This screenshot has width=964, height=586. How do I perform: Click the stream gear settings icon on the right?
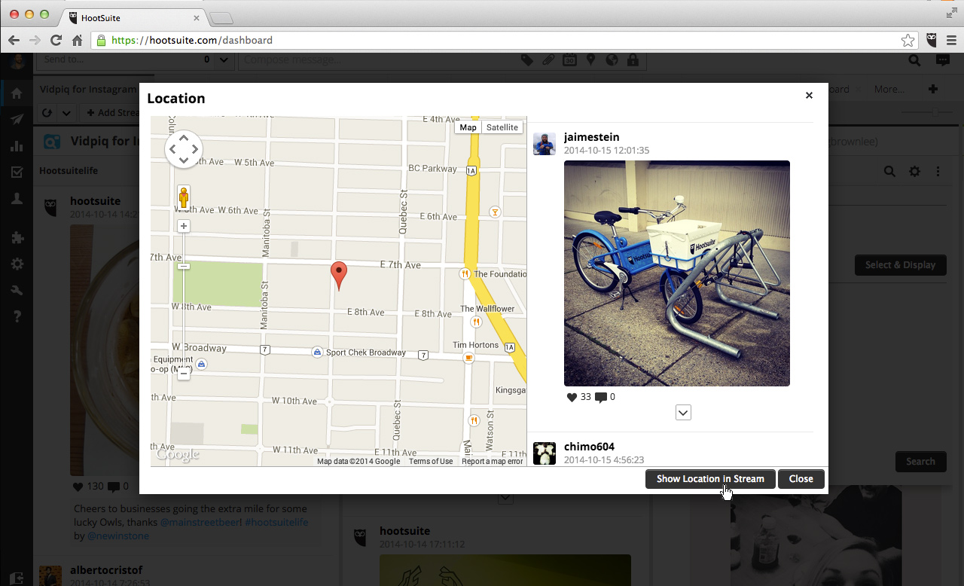click(x=914, y=172)
